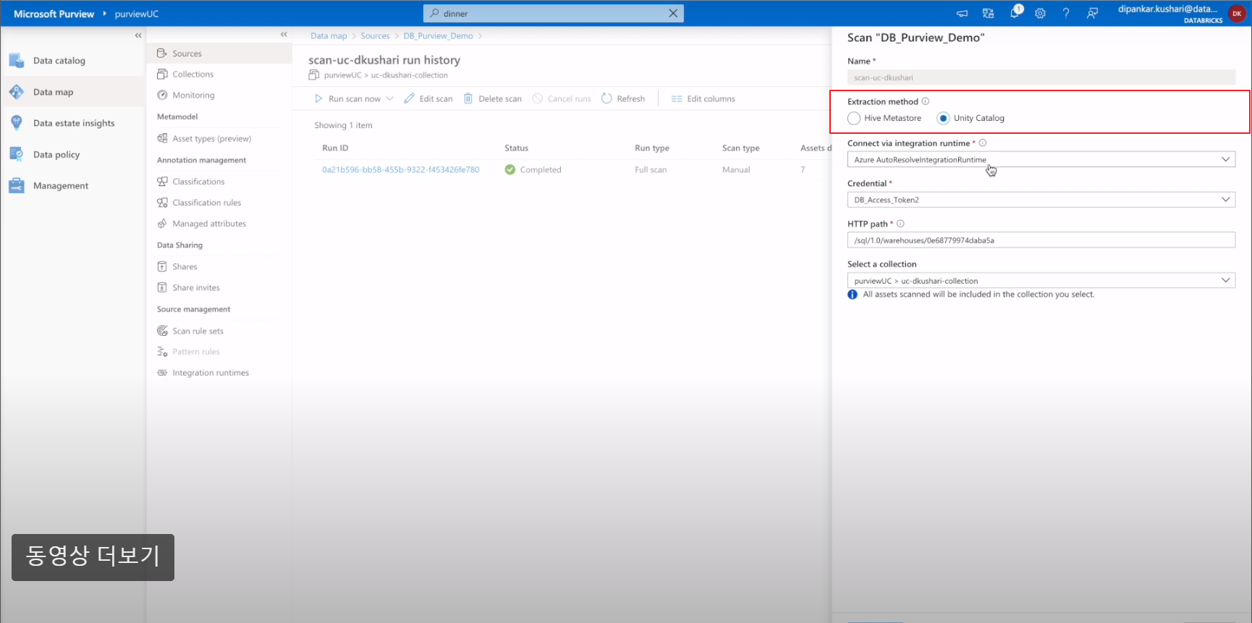Click the Pattern rules icon
Screen dimensions: 1252x623
point(162,352)
